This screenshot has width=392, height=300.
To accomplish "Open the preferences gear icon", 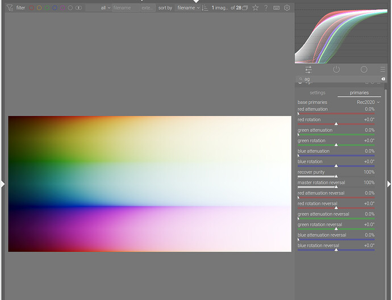I will click(287, 8).
